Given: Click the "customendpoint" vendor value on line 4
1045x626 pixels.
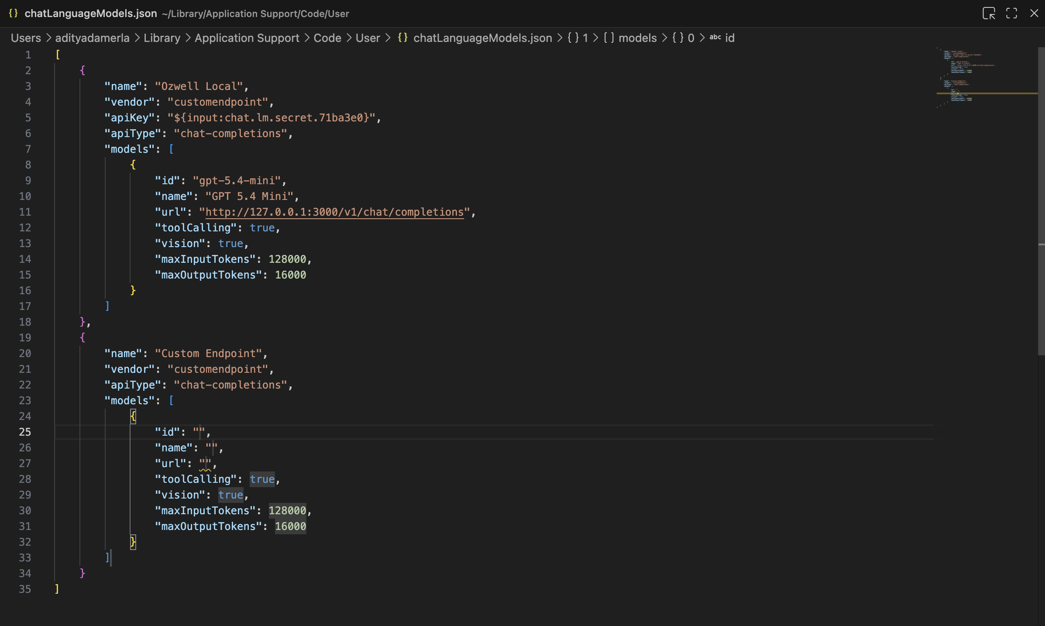Looking at the screenshot, I should (x=218, y=102).
